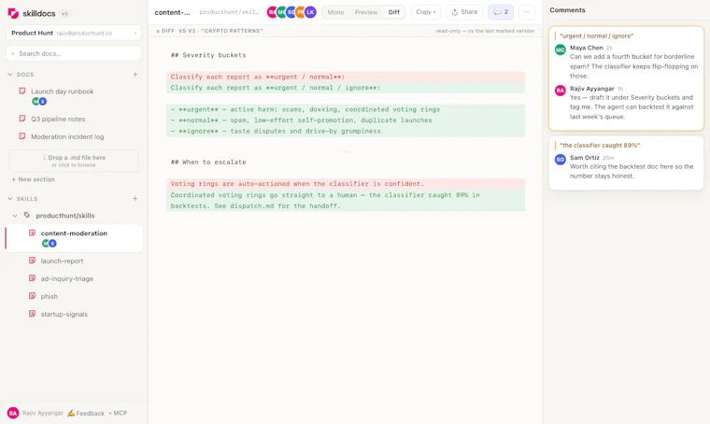The image size is (710, 424).
Task: Click Maya Chen's avatar in comments
Action: (561, 49)
